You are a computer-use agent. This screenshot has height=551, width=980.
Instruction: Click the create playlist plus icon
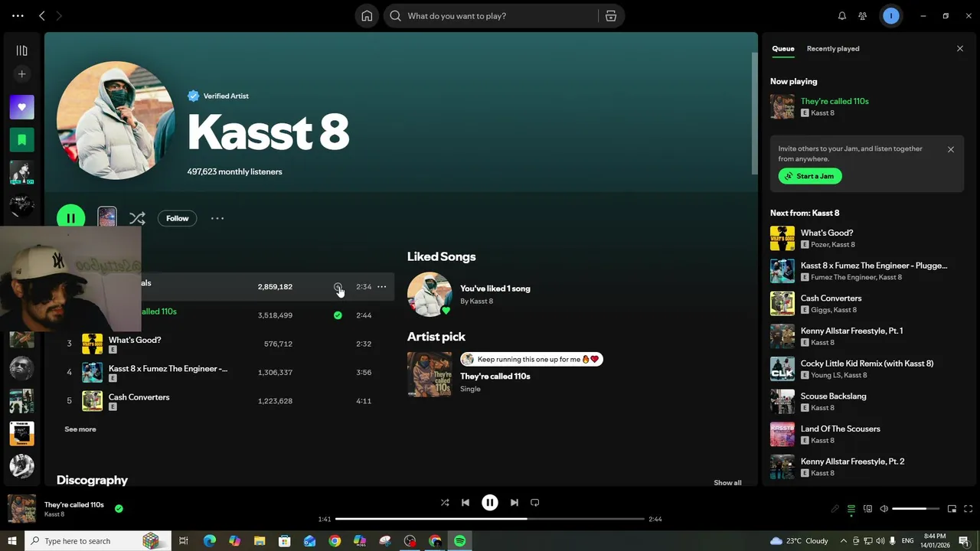coord(21,74)
